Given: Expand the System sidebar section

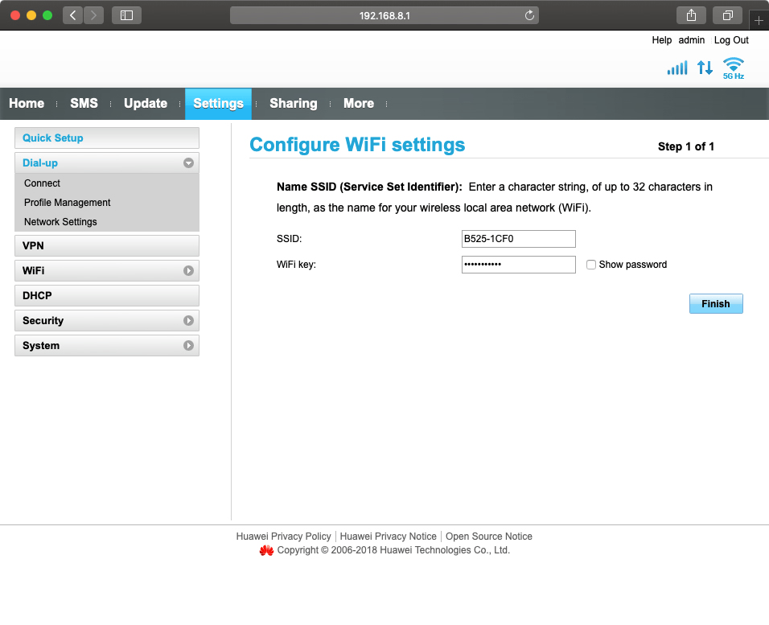Looking at the screenshot, I should coord(188,346).
